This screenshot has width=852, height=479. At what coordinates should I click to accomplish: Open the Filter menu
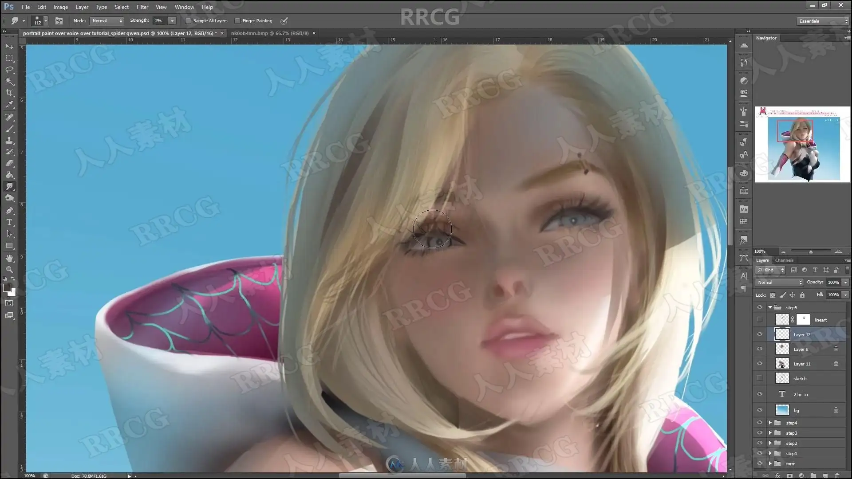click(142, 7)
